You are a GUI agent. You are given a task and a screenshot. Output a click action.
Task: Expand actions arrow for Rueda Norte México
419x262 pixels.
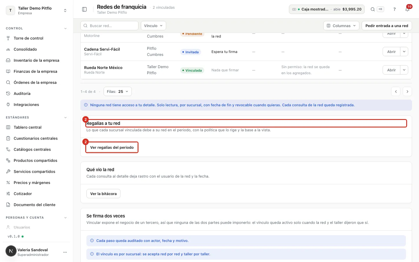click(404, 70)
